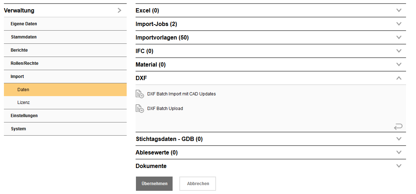Collapse the DXF section
The width and height of the screenshot is (416, 194).
tap(399, 78)
